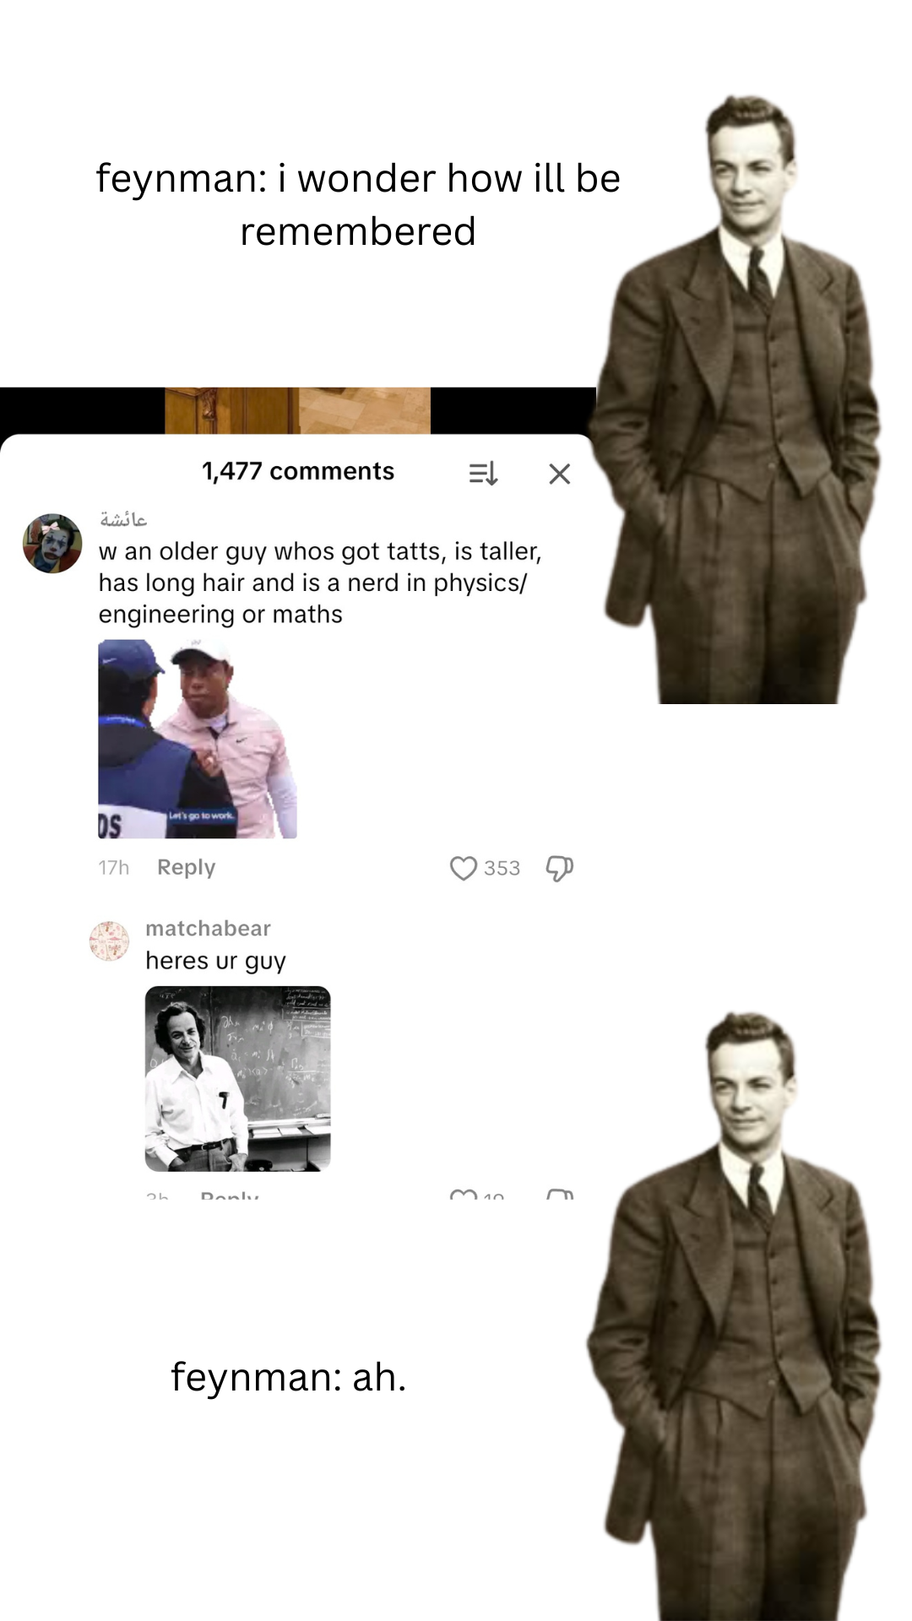Open the Arabic username above the top comment
This screenshot has width=912, height=1621.
pos(123,518)
